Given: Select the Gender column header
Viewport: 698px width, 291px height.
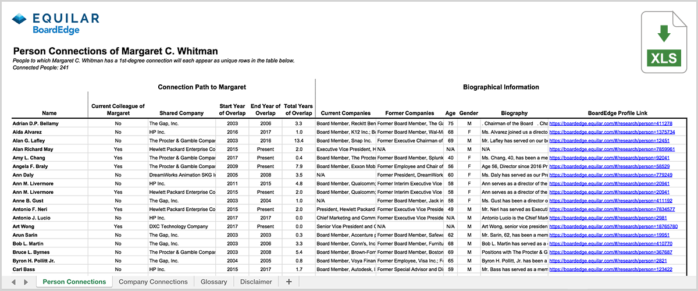Looking at the screenshot, I should [469, 113].
